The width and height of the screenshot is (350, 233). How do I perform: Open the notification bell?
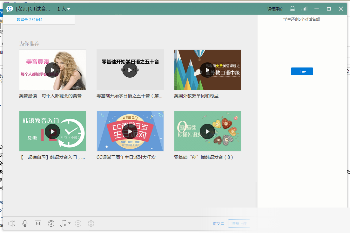(293, 9)
